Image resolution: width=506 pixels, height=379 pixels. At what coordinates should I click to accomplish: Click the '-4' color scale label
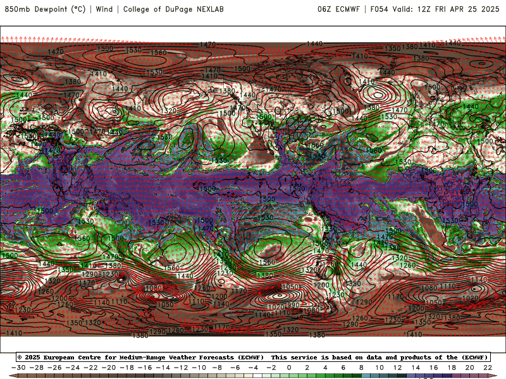point(254,368)
